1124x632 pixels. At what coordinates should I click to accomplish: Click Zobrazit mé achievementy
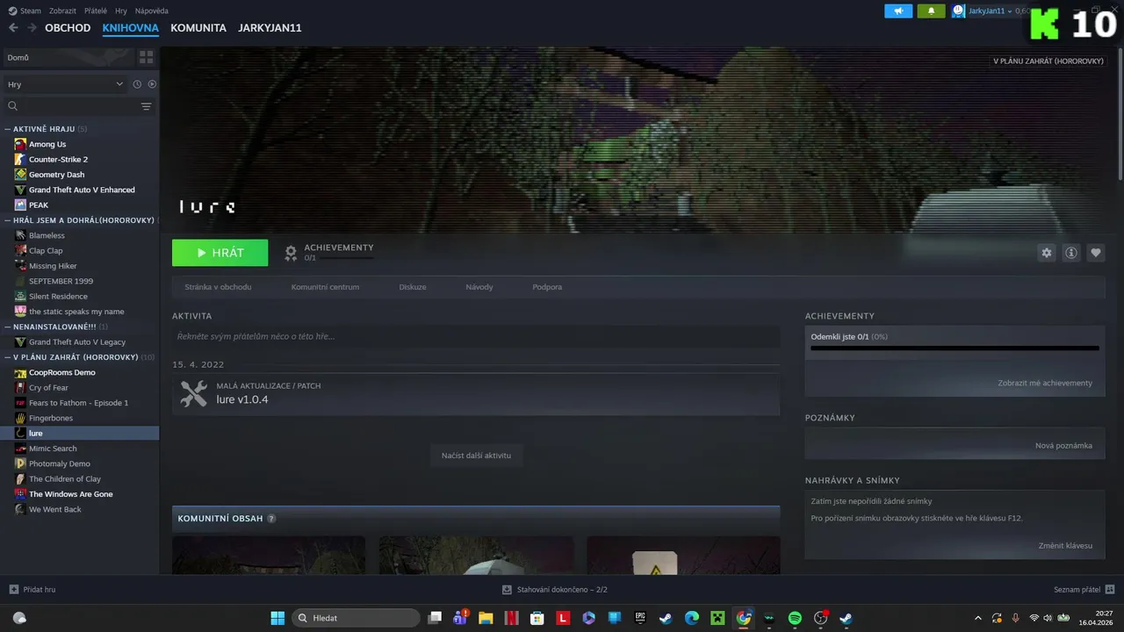click(1045, 383)
